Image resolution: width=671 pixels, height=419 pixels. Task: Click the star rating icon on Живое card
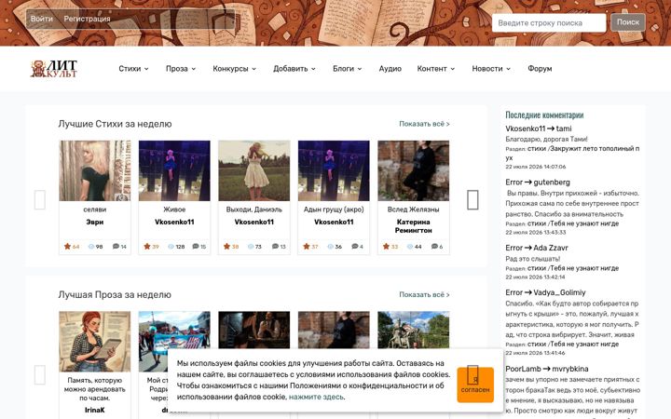click(147, 246)
